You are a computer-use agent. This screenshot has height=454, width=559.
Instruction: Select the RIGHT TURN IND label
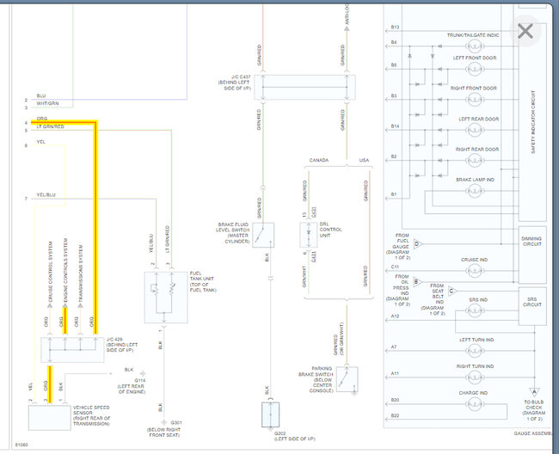coord(475,366)
